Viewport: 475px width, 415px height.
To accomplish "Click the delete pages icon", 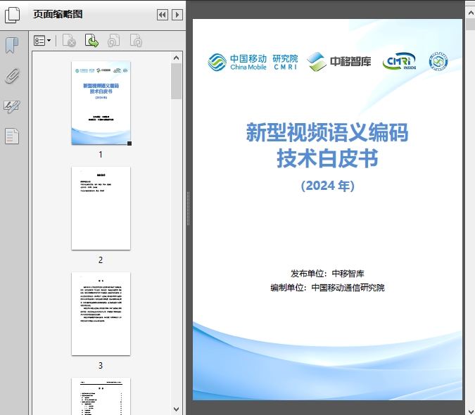I will pos(69,41).
